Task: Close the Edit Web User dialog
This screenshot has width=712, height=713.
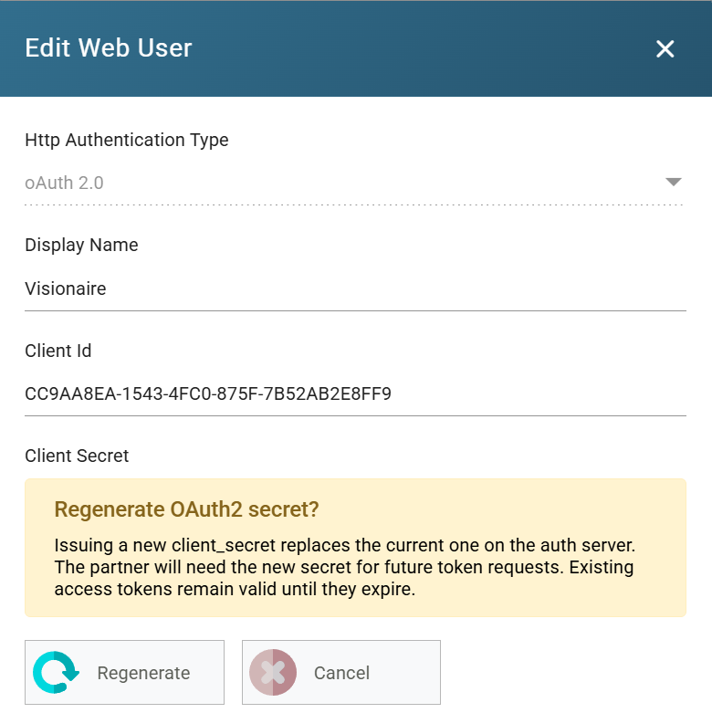Action: 665,48
